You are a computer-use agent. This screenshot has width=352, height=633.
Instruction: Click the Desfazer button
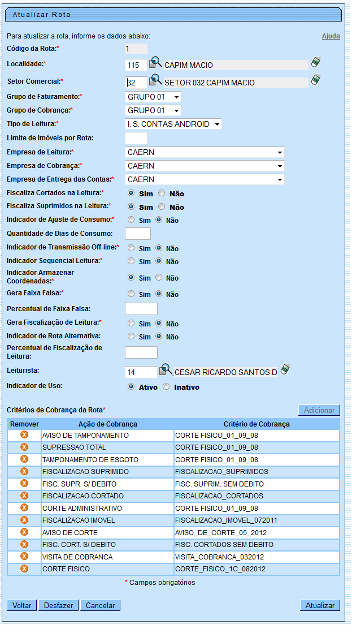(x=59, y=605)
